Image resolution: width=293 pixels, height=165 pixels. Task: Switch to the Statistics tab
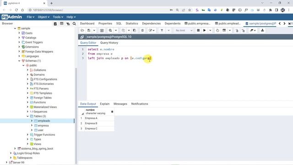(x=132, y=23)
